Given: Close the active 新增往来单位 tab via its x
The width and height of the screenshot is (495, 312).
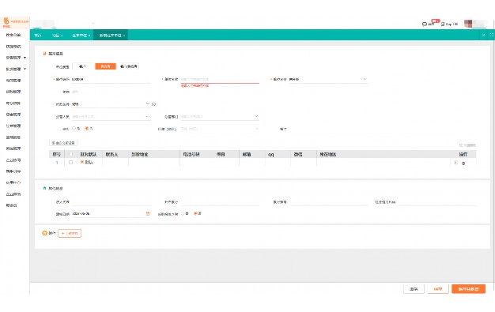Looking at the screenshot, I should coord(124,36).
